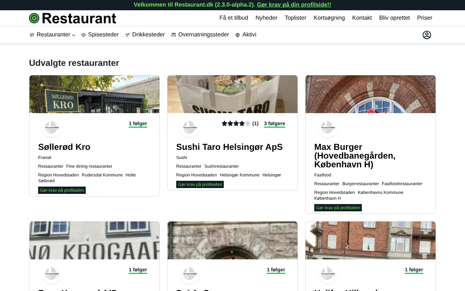This screenshot has height=291, width=465.
Task: Open Kortsøgning map search
Action: (329, 18)
